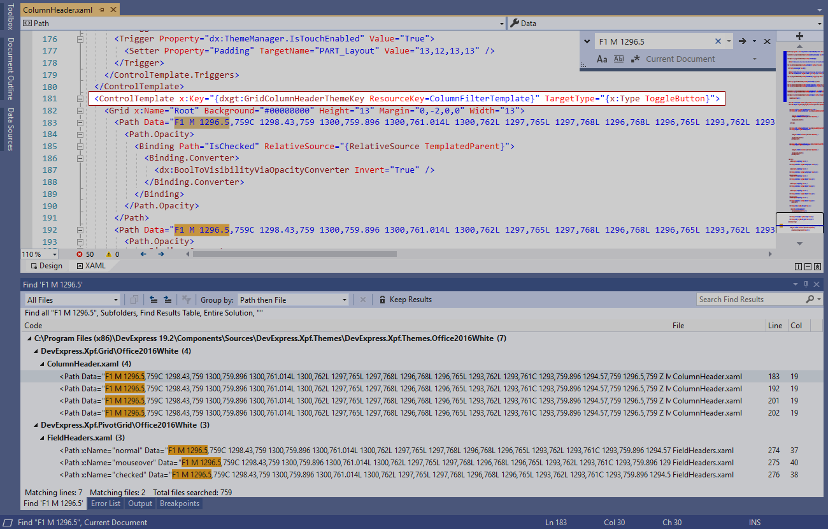Click the vertical split layout icon

(x=798, y=266)
